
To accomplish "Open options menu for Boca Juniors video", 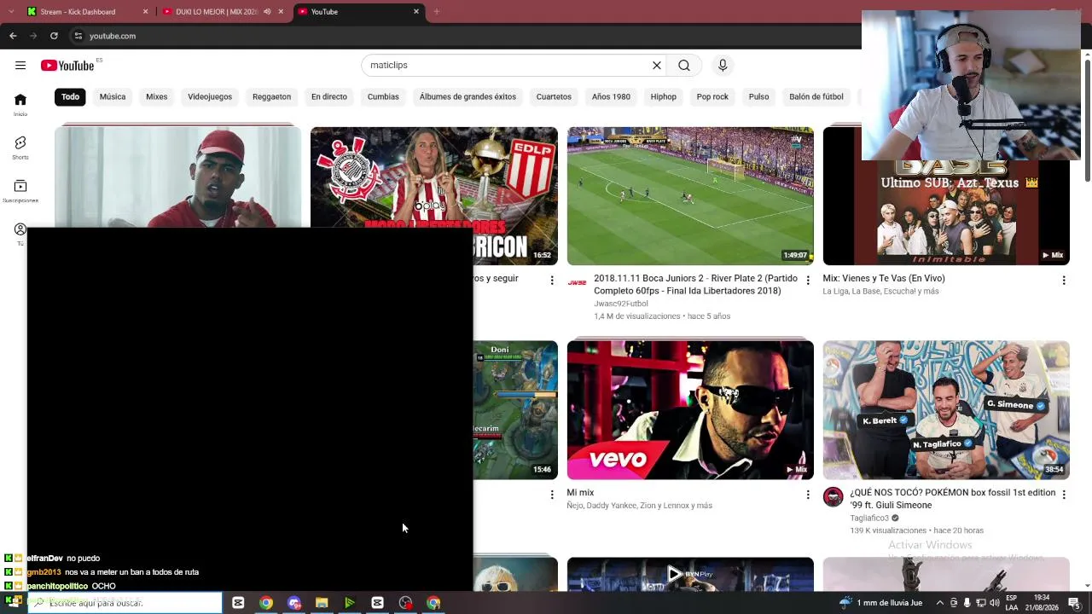I will click(x=808, y=281).
